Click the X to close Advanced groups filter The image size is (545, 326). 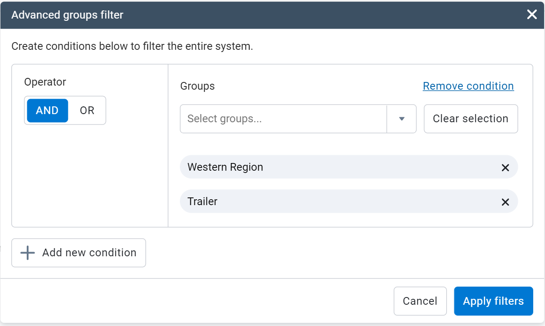pyautogui.click(x=531, y=14)
